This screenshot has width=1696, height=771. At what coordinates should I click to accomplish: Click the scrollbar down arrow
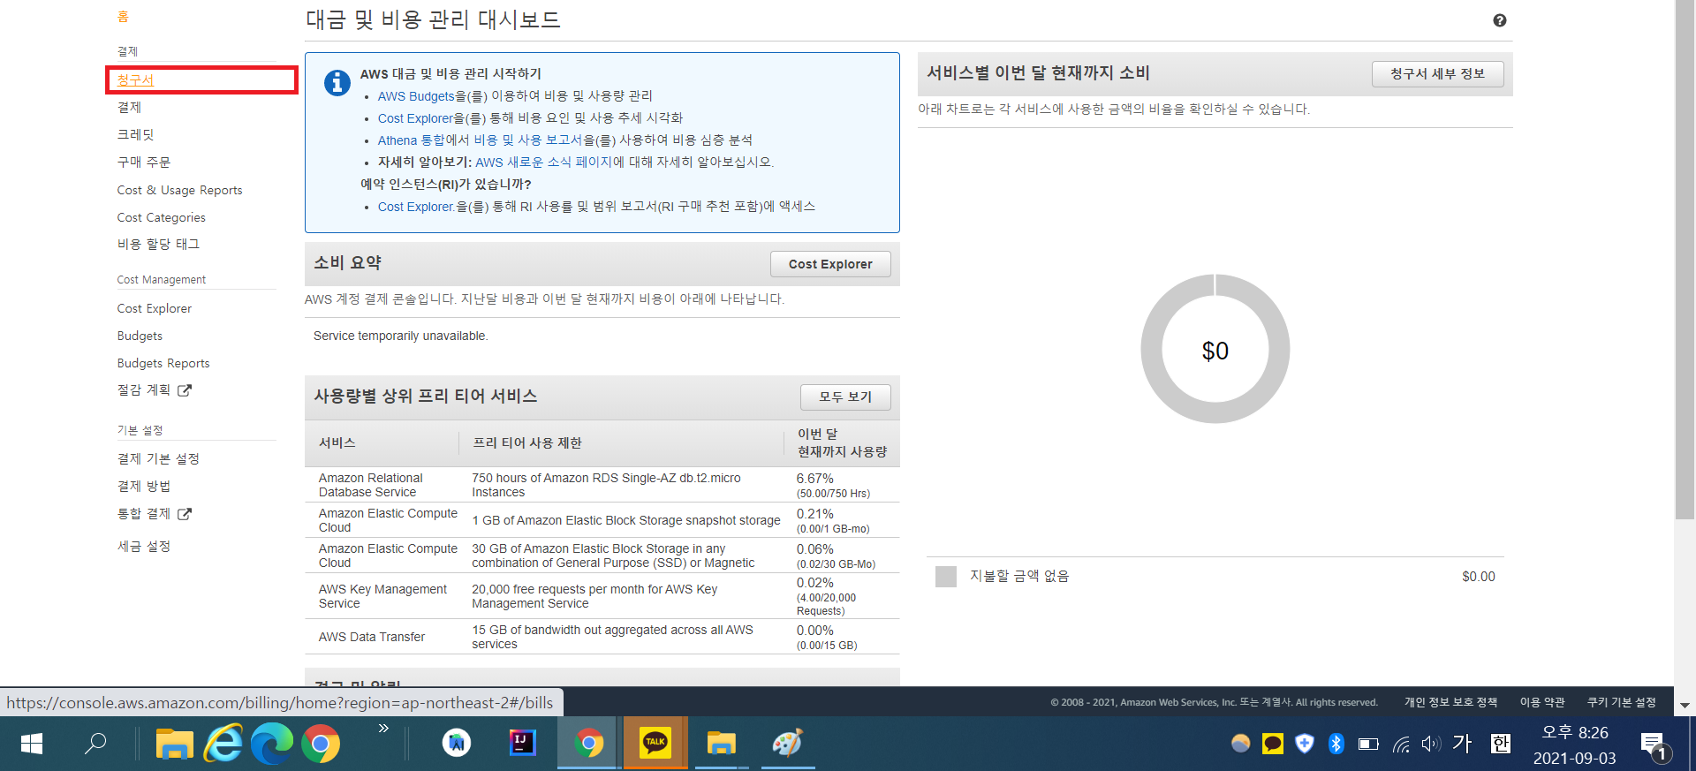click(x=1685, y=705)
